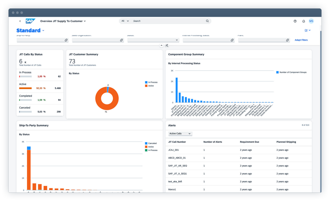Click the Active legend swatch in JIT Customer Summary
Viewport: 330px width, 201px height.
(x=146, y=86)
